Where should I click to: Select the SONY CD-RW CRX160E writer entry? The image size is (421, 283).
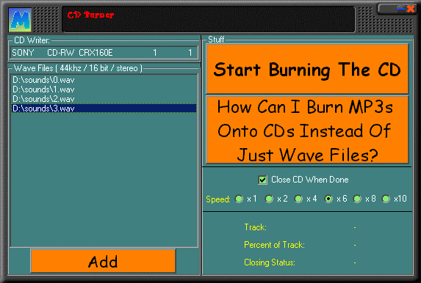click(104, 53)
